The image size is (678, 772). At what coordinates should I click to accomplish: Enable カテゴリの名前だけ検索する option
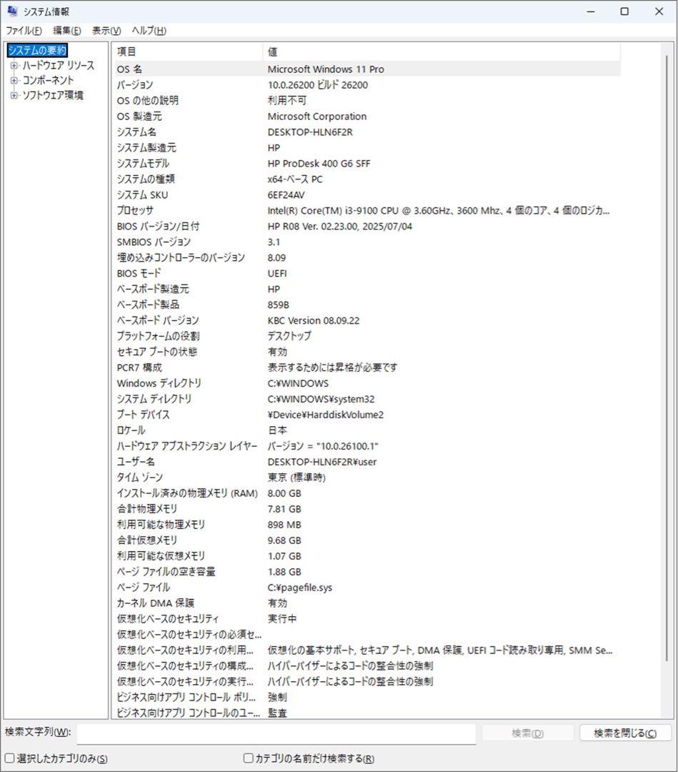(x=247, y=758)
